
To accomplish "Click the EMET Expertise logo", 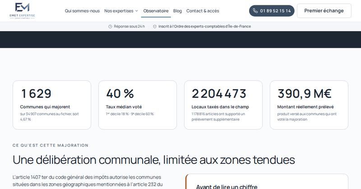I will [22, 10].
